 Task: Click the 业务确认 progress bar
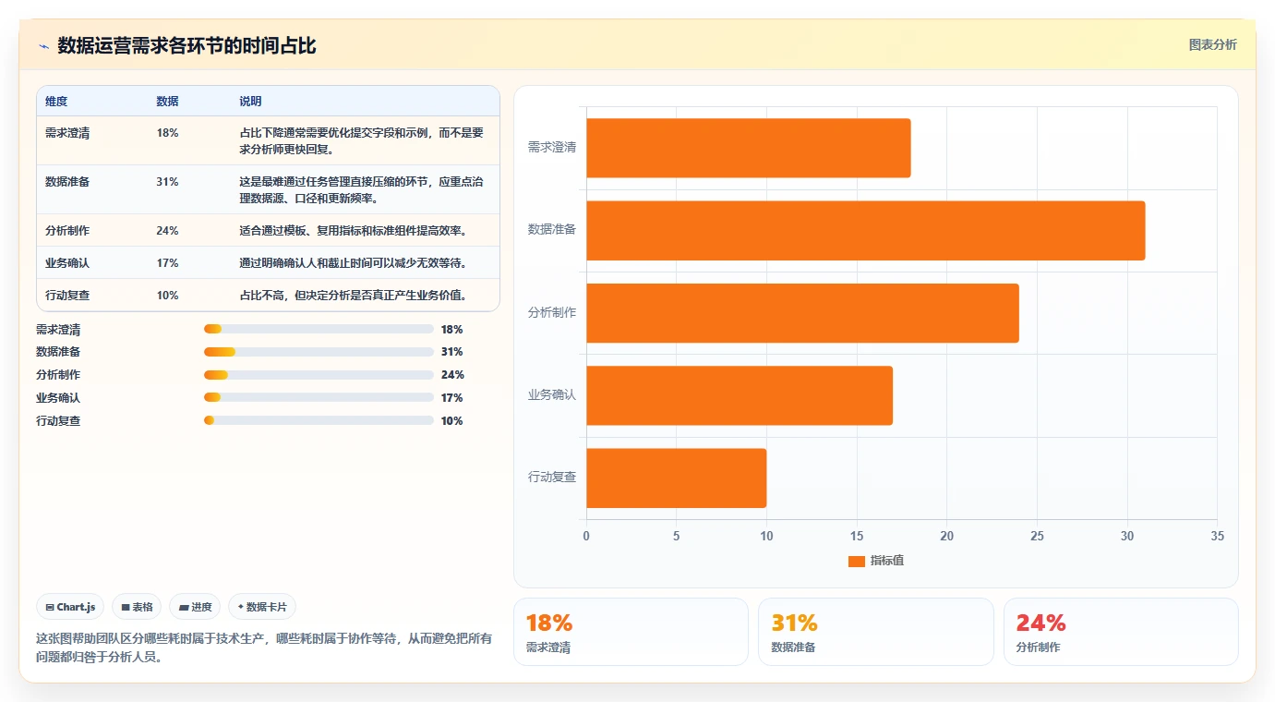(319, 398)
